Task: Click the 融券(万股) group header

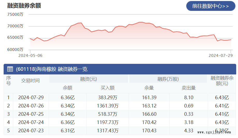Action: (168, 79)
